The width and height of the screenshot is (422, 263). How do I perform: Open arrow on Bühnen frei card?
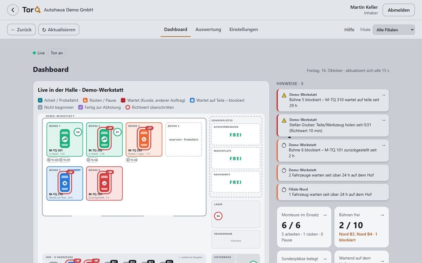[x=382, y=215]
